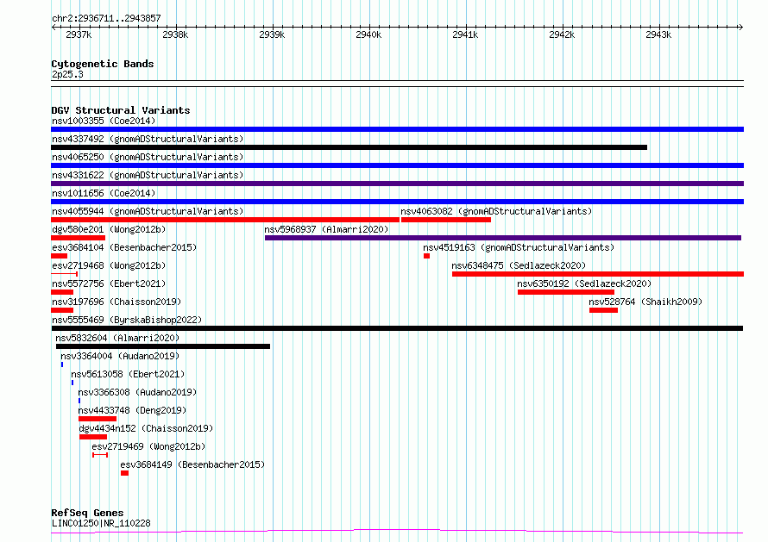Click the red bar under dgv580e201
The image size is (768, 542).
79,238
